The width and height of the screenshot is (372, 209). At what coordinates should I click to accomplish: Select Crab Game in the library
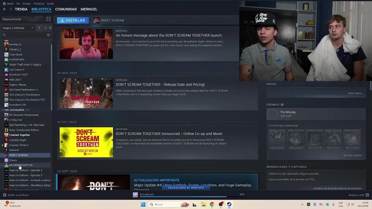point(16,55)
